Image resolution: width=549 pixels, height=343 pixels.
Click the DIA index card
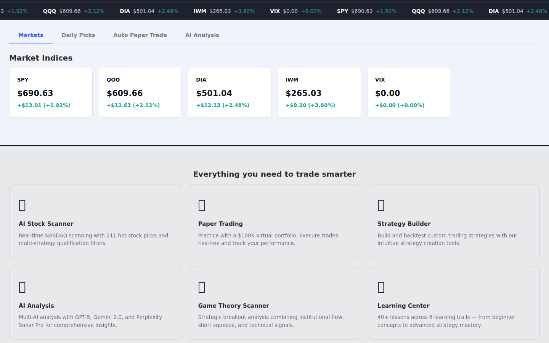230,93
